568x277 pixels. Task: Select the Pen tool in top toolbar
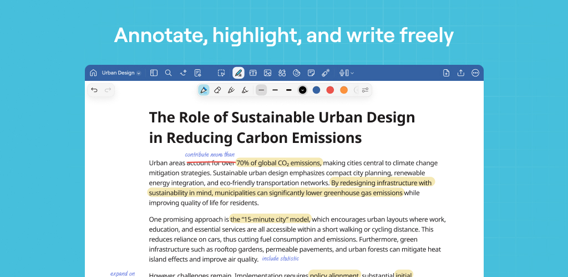coord(238,73)
